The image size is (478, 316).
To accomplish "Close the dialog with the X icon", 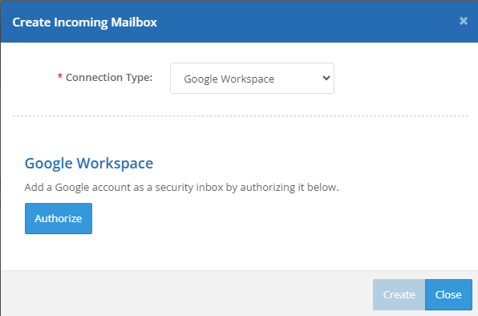I will [464, 21].
